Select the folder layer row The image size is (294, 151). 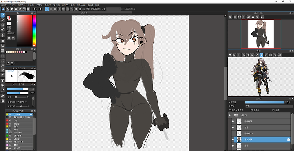pos(259,115)
